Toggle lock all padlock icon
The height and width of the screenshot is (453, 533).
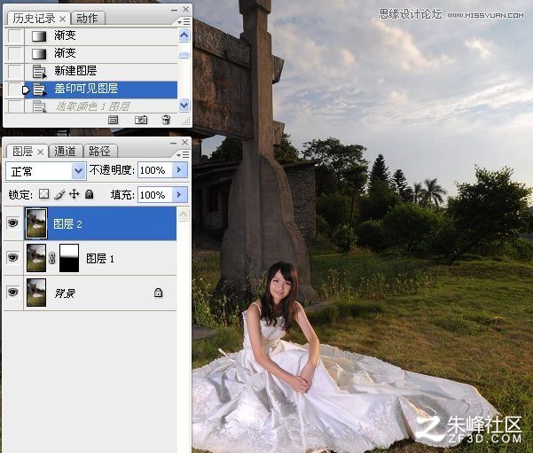[x=89, y=194]
